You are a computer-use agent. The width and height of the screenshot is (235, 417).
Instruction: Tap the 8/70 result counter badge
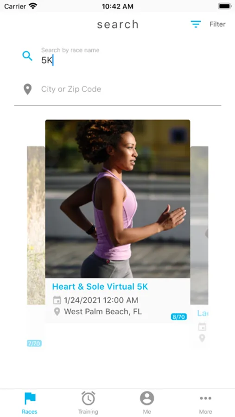point(179,317)
